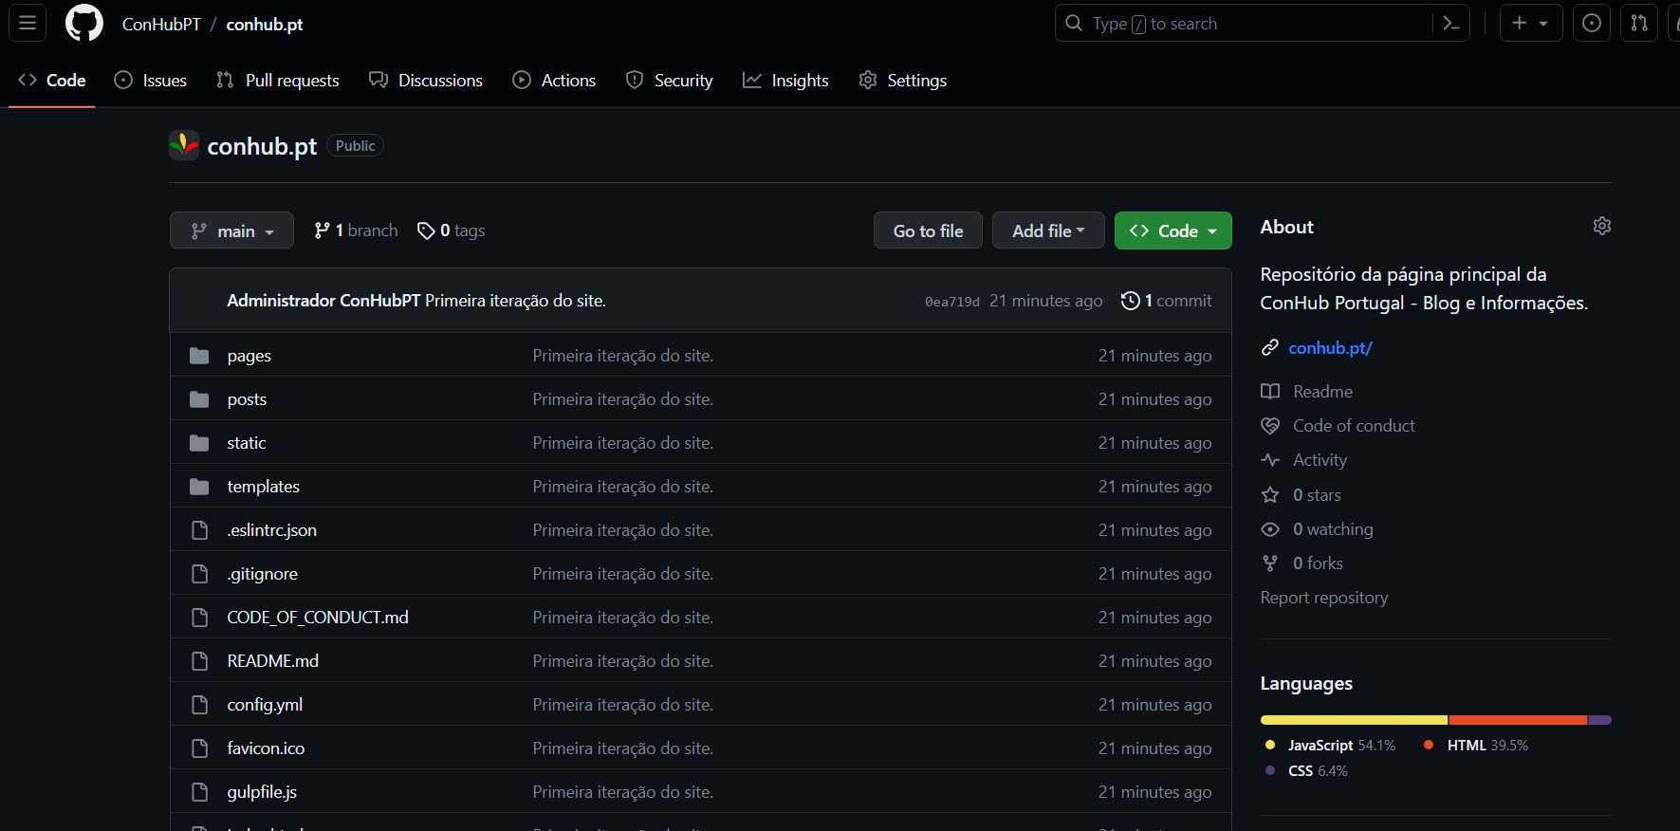Image resolution: width=1680 pixels, height=831 pixels.
Task: Click the commit history clock icon
Action: [1130, 301]
